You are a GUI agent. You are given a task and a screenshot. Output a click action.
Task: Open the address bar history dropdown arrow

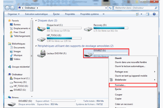106,8
